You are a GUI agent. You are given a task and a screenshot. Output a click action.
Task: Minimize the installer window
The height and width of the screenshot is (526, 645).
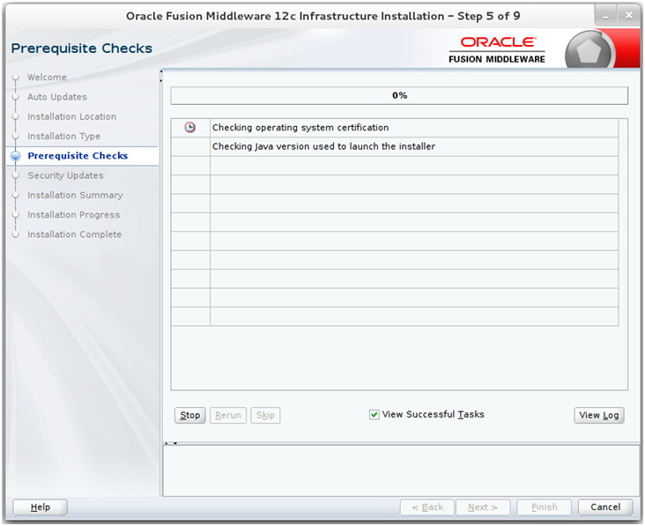click(605, 17)
